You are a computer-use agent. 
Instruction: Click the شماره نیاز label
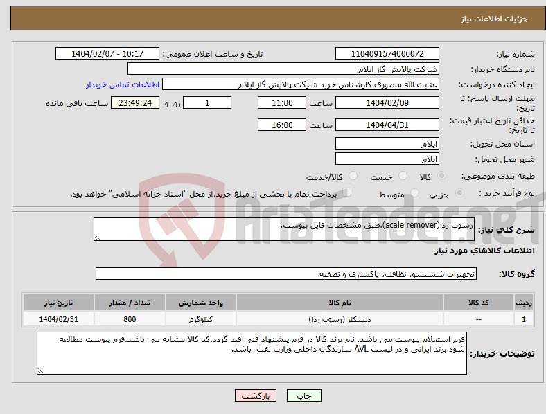pyautogui.click(x=516, y=54)
